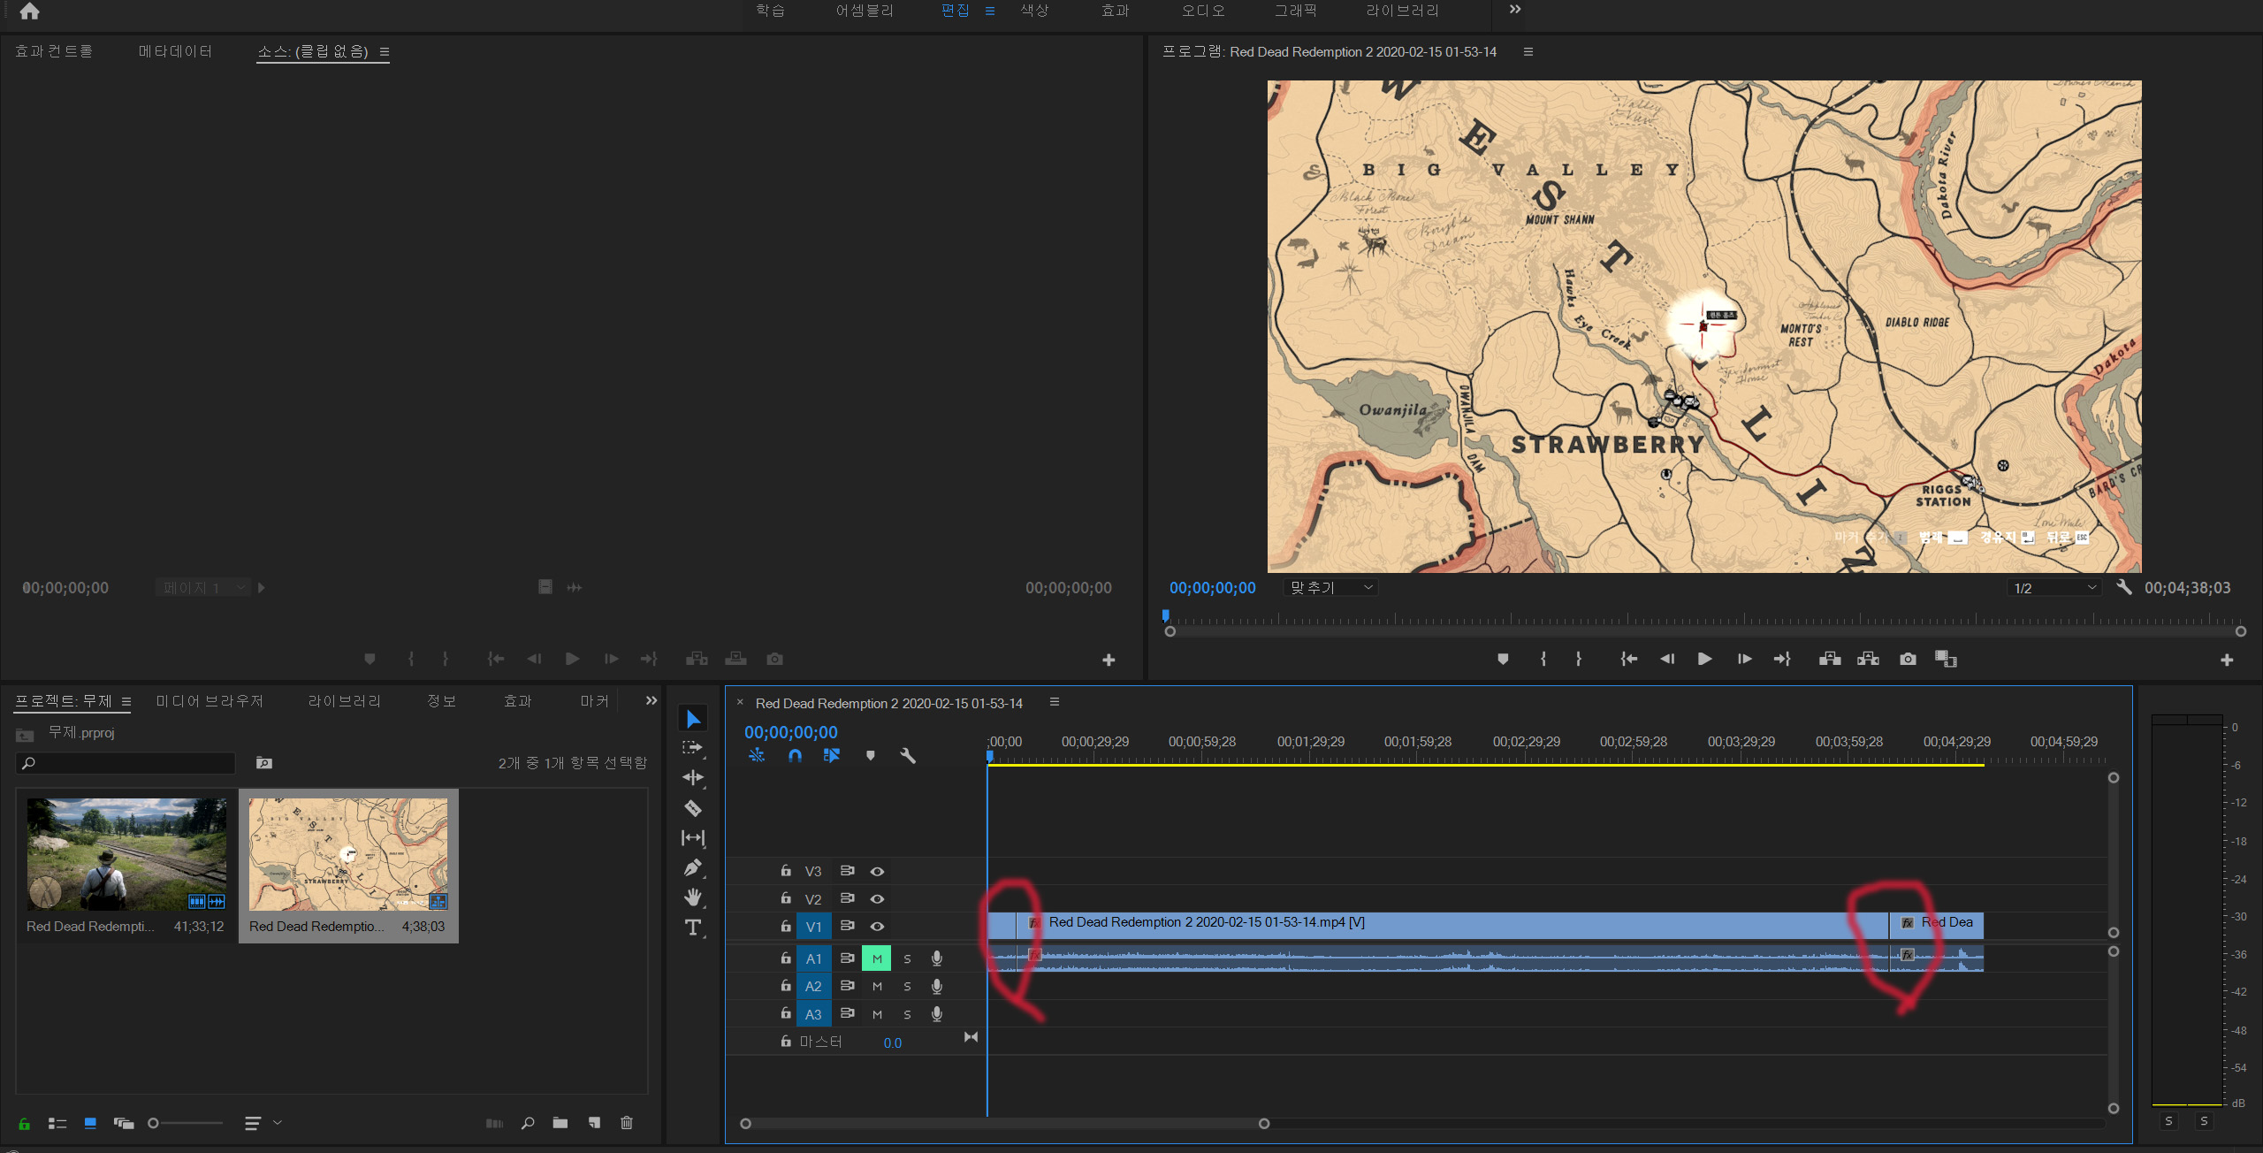Screen dimensions: 2263x1153
Task: Select the Ripple Edit tool
Action: [x=693, y=778]
